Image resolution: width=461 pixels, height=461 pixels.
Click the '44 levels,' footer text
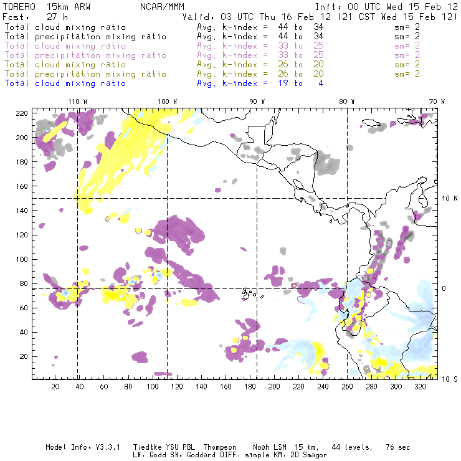tap(352, 447)
